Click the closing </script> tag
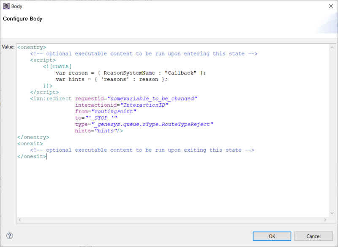Screen dimensions: 338x247 (x=44, y=92)
